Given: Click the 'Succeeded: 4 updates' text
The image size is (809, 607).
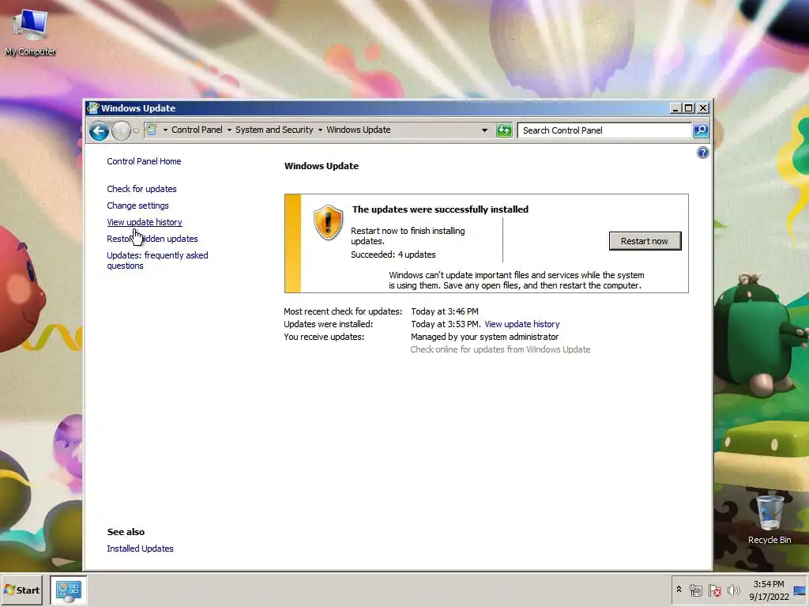Looking at the screenshot, I should point(393,254).
